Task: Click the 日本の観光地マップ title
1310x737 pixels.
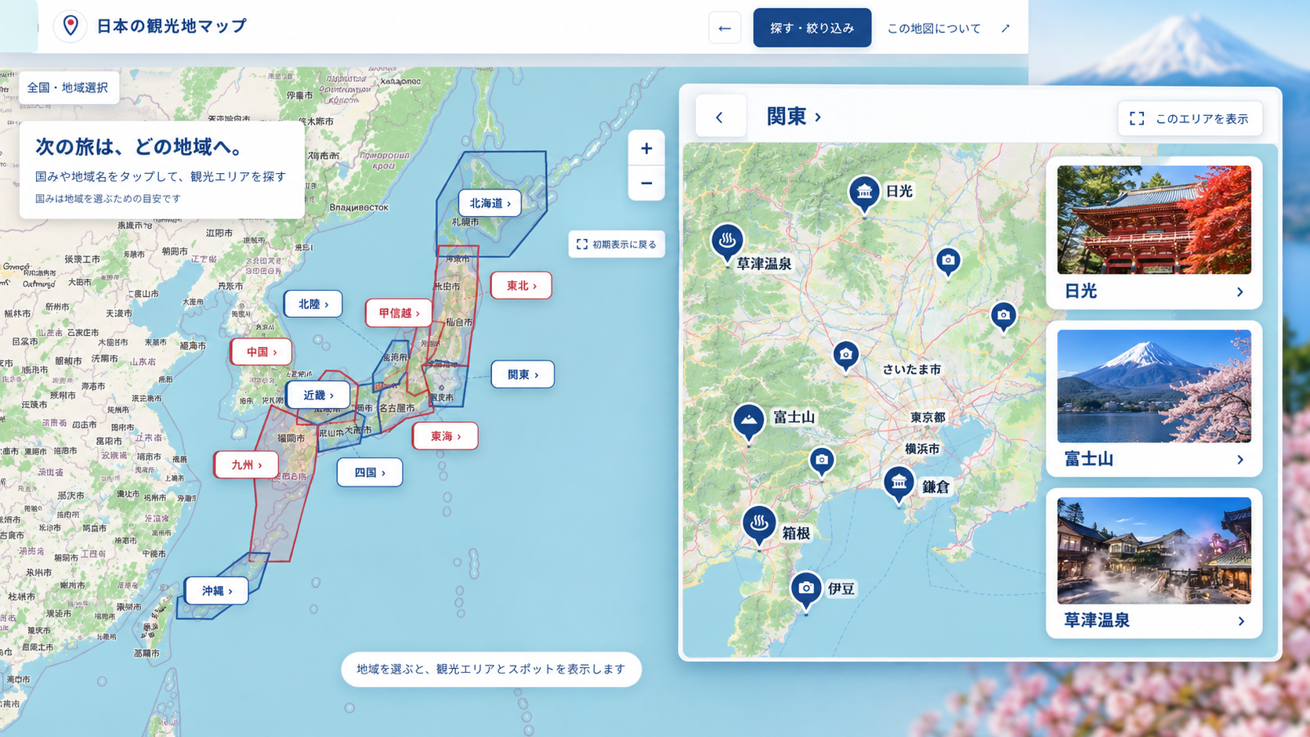Action: 172,26
